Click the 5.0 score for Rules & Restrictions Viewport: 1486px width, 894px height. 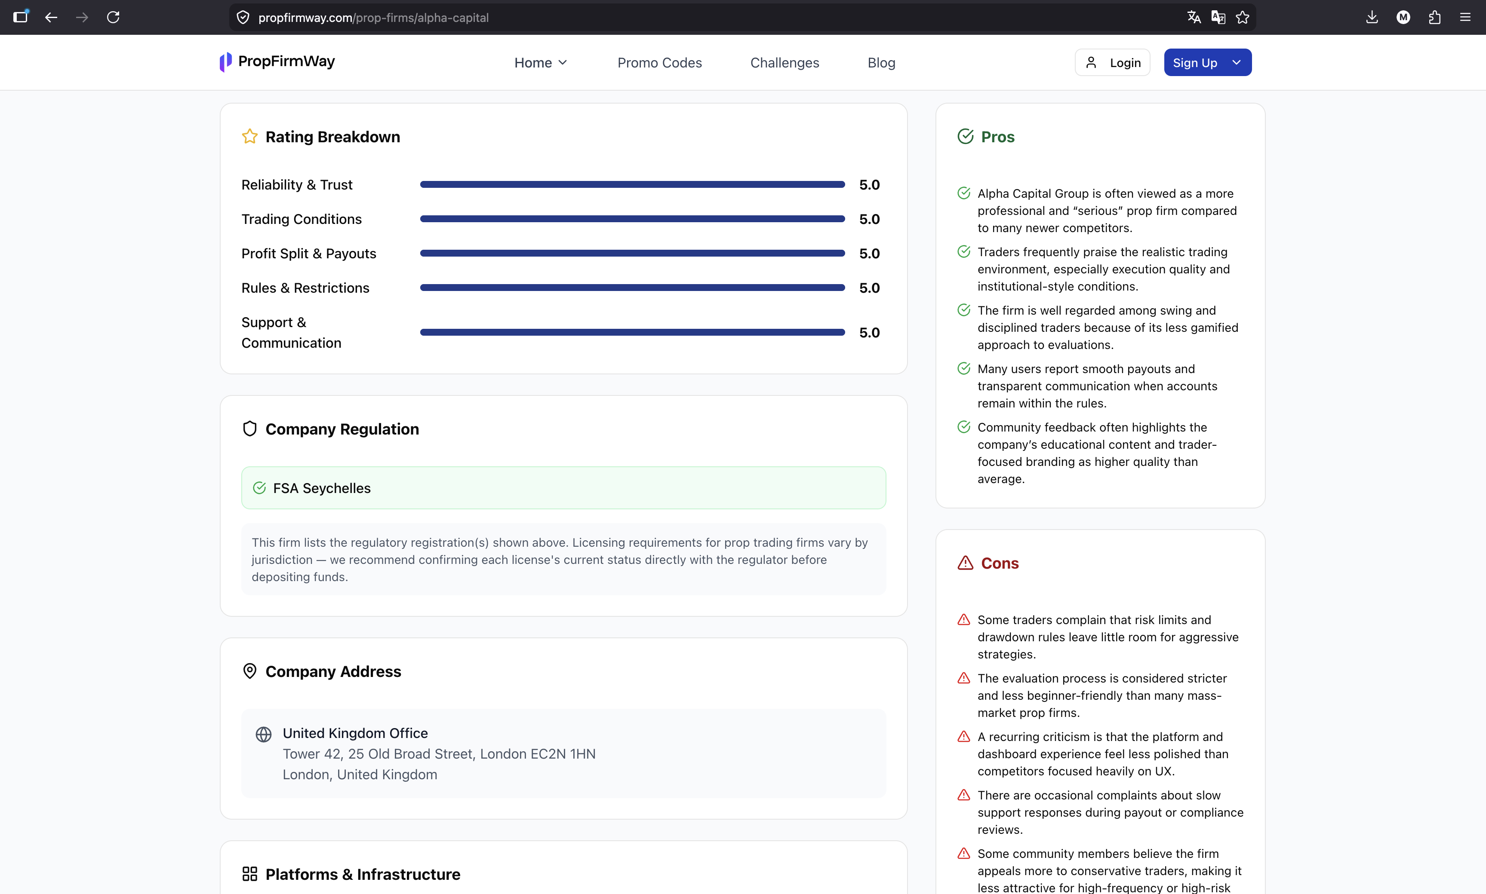tap(869, 288)
